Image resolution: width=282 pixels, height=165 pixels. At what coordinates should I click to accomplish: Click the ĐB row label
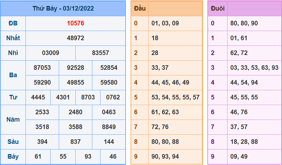tap(13, 23)
